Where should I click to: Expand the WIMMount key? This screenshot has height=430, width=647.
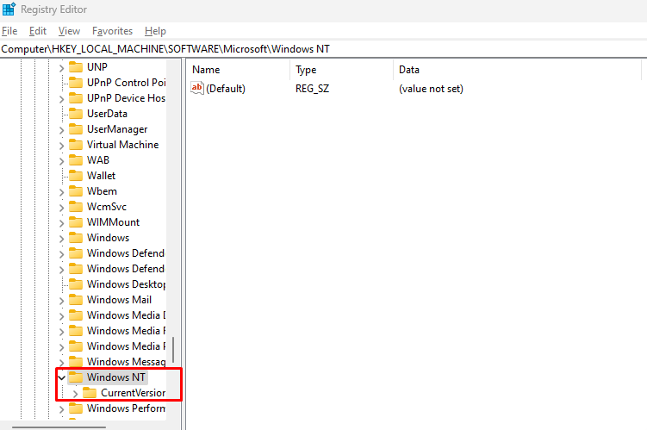click(x=61, y=223)
